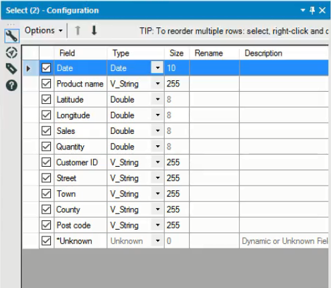Open the wrench Configuration tab icon
The height and width of the screenshot is (288, 331).
point(11,36)
